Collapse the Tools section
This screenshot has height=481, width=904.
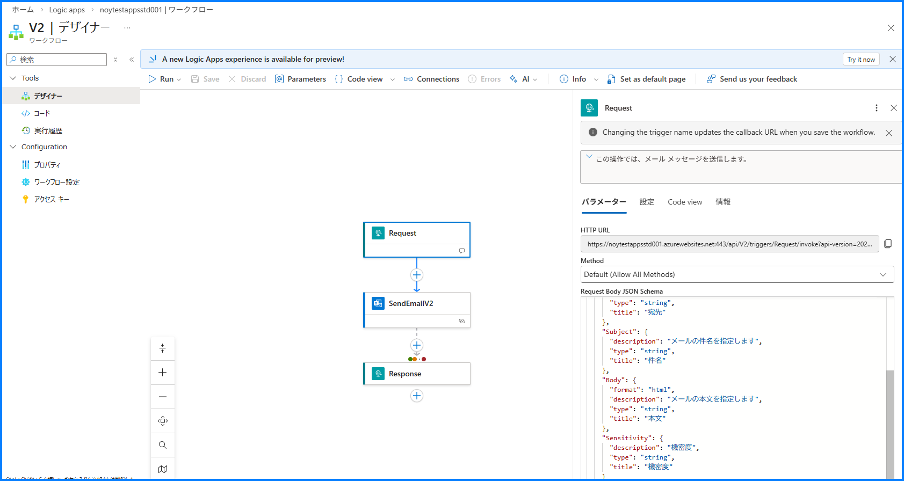point(13,78)
